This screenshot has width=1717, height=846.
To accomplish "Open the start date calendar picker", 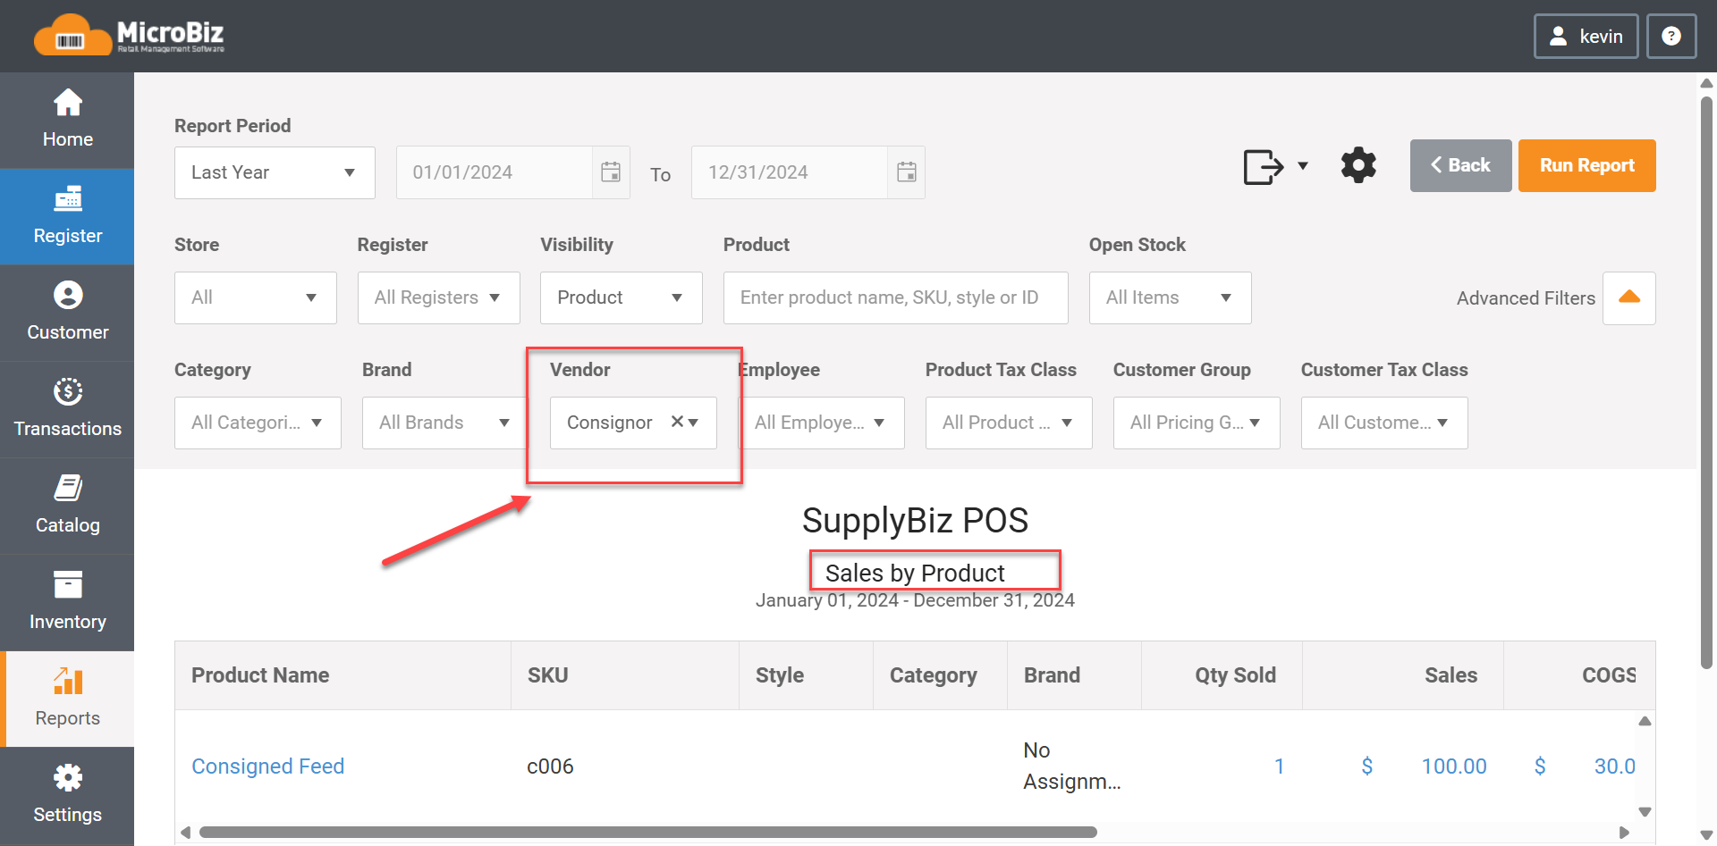I will (x=611, y=172).
